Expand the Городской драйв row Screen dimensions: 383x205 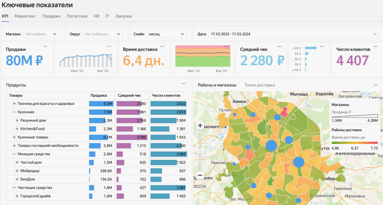tap(17, 196)
